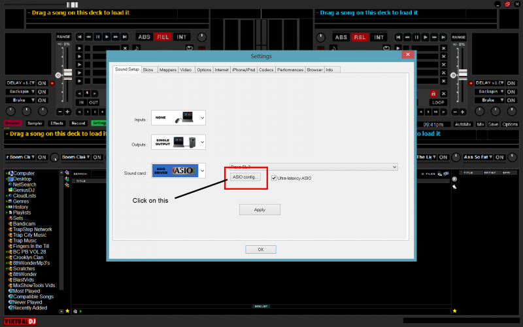This screenshot has height=327, width=523.
Task: Click the left deck pitch slider handle
Action: coord(68,75)
